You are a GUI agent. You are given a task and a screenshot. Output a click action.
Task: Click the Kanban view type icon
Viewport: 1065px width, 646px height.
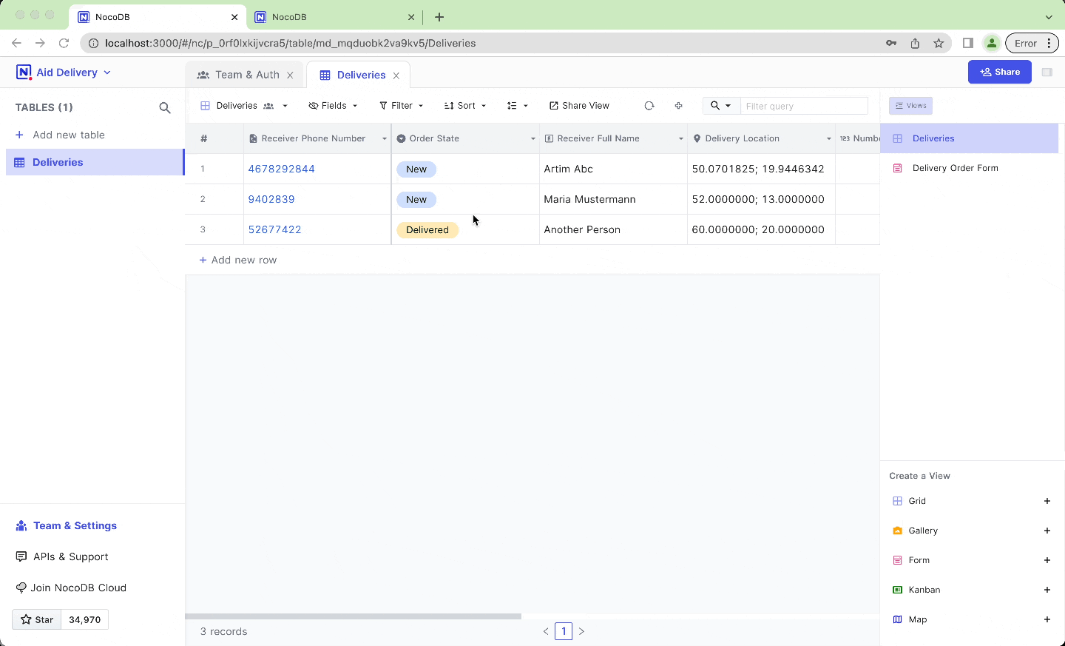[x=897, y=590]
